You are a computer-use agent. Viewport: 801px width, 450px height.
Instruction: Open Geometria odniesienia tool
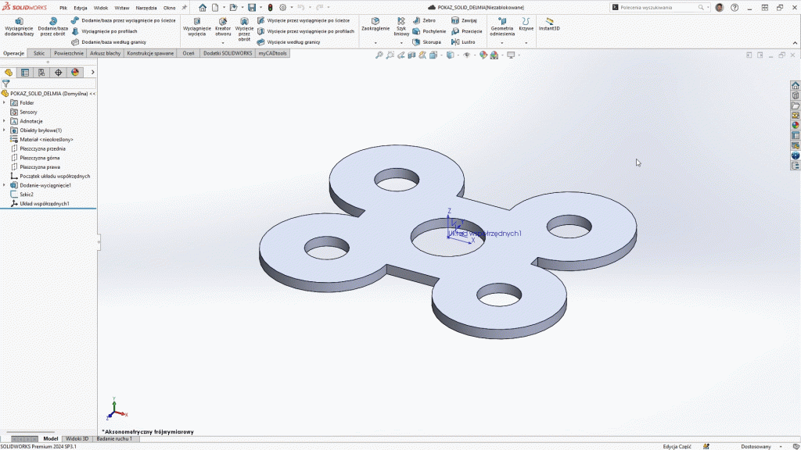coord(502,27)
